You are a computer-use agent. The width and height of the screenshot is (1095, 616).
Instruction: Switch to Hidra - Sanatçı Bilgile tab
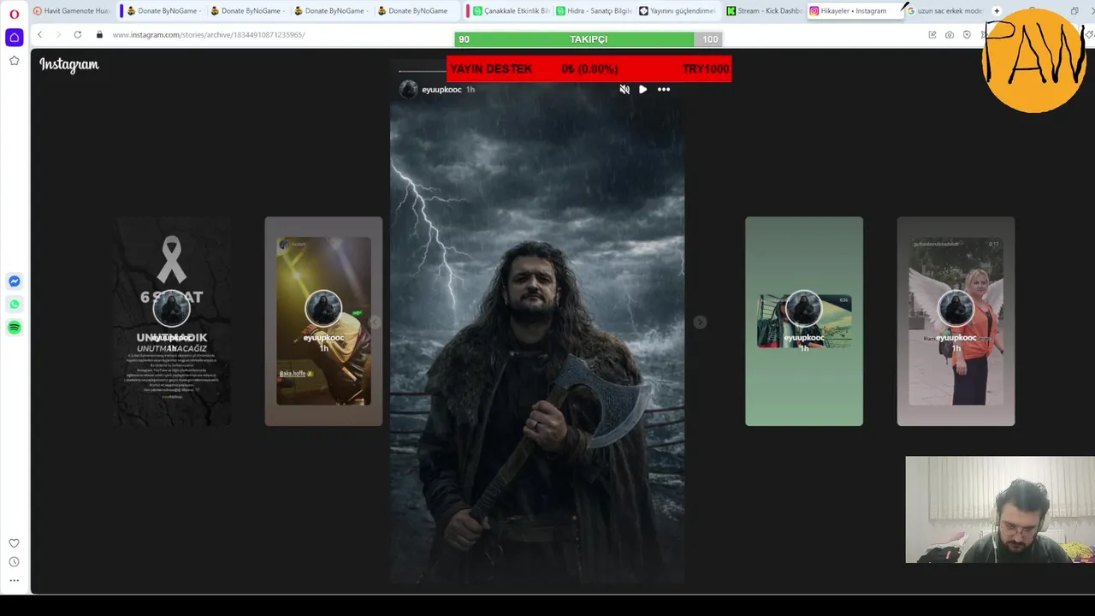(x=594, y=11)
